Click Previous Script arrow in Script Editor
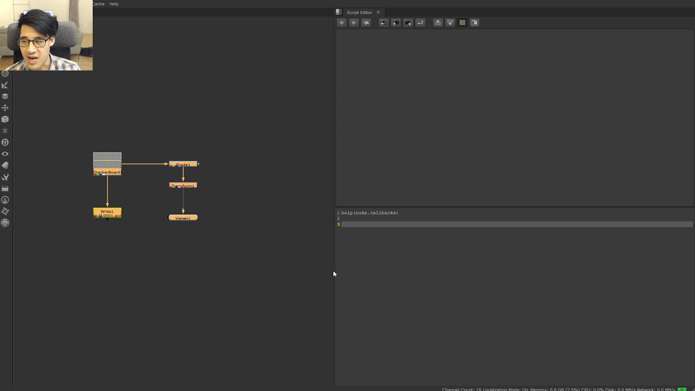 [342, 23]
